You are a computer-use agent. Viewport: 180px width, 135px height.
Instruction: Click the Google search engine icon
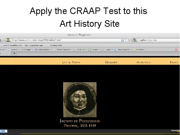[134, 40]
